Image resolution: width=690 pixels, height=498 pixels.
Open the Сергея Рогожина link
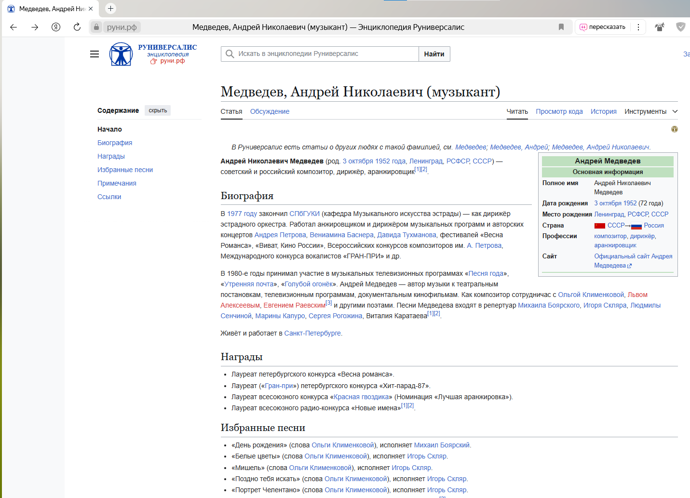[x=336, y=316]
